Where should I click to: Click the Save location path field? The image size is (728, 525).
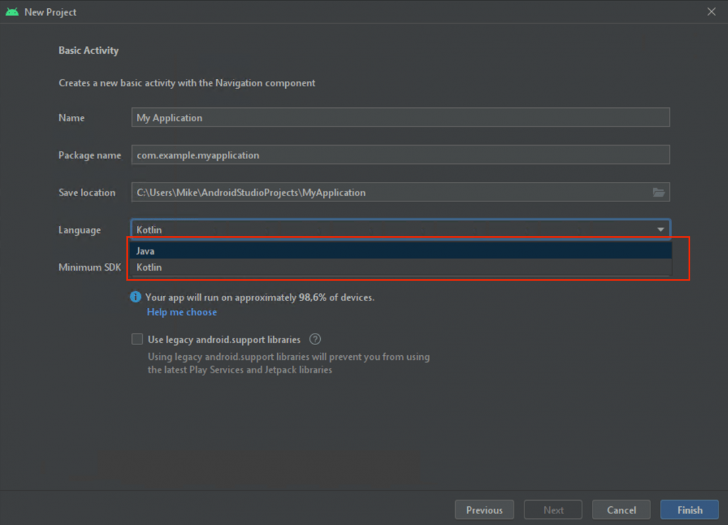(391, 193)
